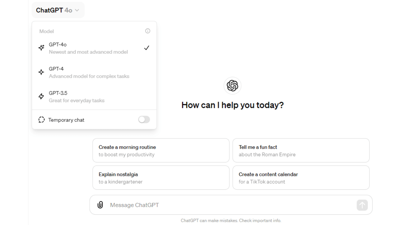Screen dimensions: 401x225
Task: Collapse the ChatGPT 4o model dropdown
Action: tap(58, 10)
